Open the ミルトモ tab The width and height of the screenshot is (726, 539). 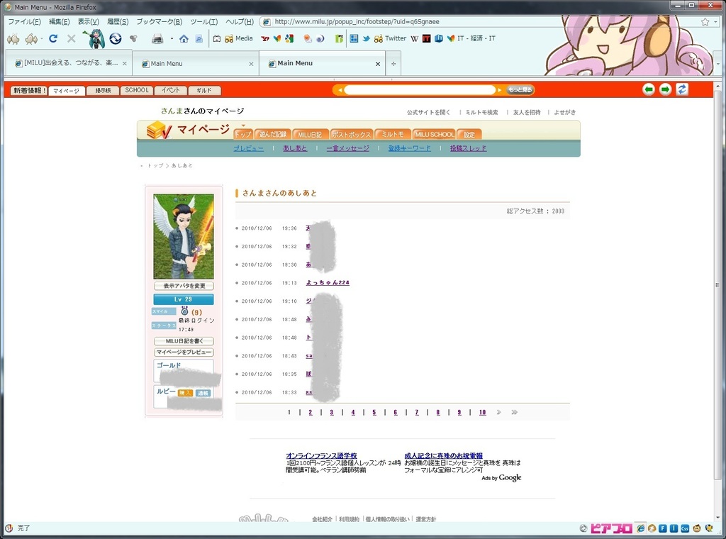tap(393, 134)
